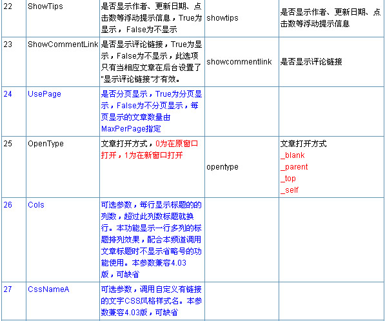Viewport: 385px width, 321px height.
Task: Click the red _top option text
Action: (288, 179)
